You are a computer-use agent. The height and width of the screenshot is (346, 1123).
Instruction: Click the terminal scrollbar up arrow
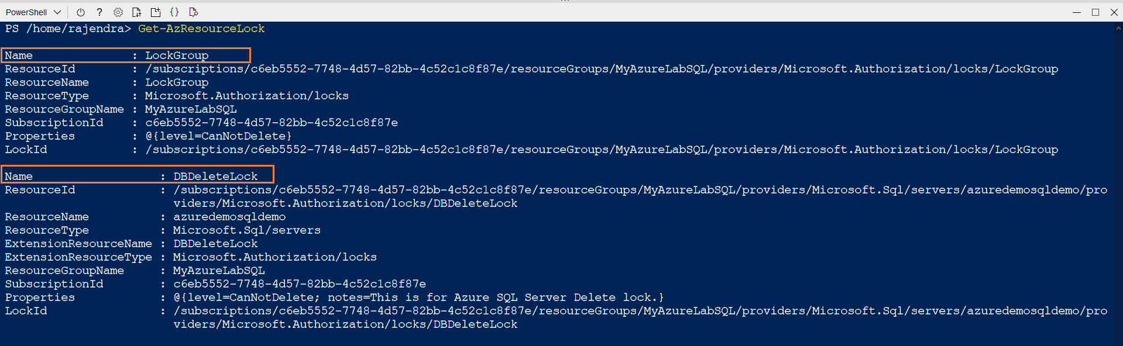tap(1118, 27)
